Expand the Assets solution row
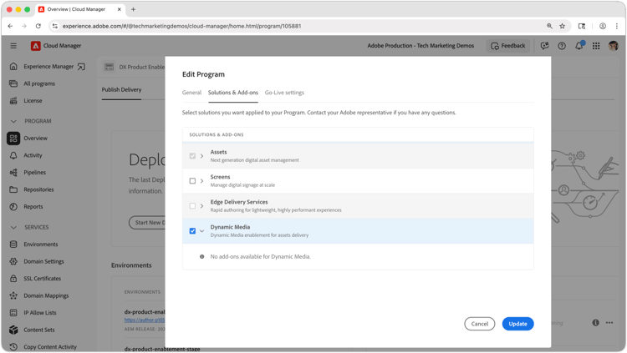627x353 pixels. pyautogui.click(x=202, y=156)
